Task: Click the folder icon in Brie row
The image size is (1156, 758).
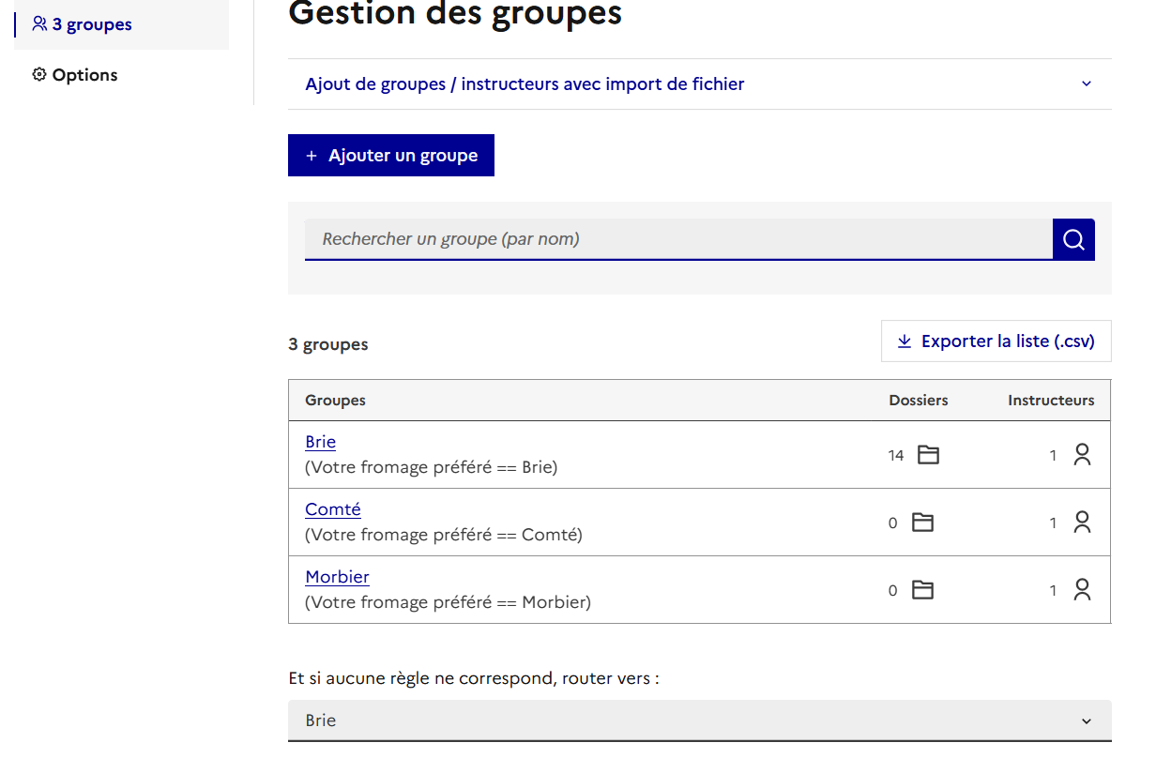Action: (x=928, y=455)
